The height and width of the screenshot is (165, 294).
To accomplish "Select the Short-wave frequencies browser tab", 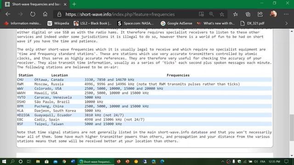I will (36, 4).
